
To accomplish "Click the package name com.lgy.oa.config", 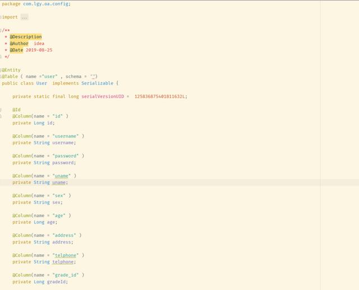I will [46, 4].
